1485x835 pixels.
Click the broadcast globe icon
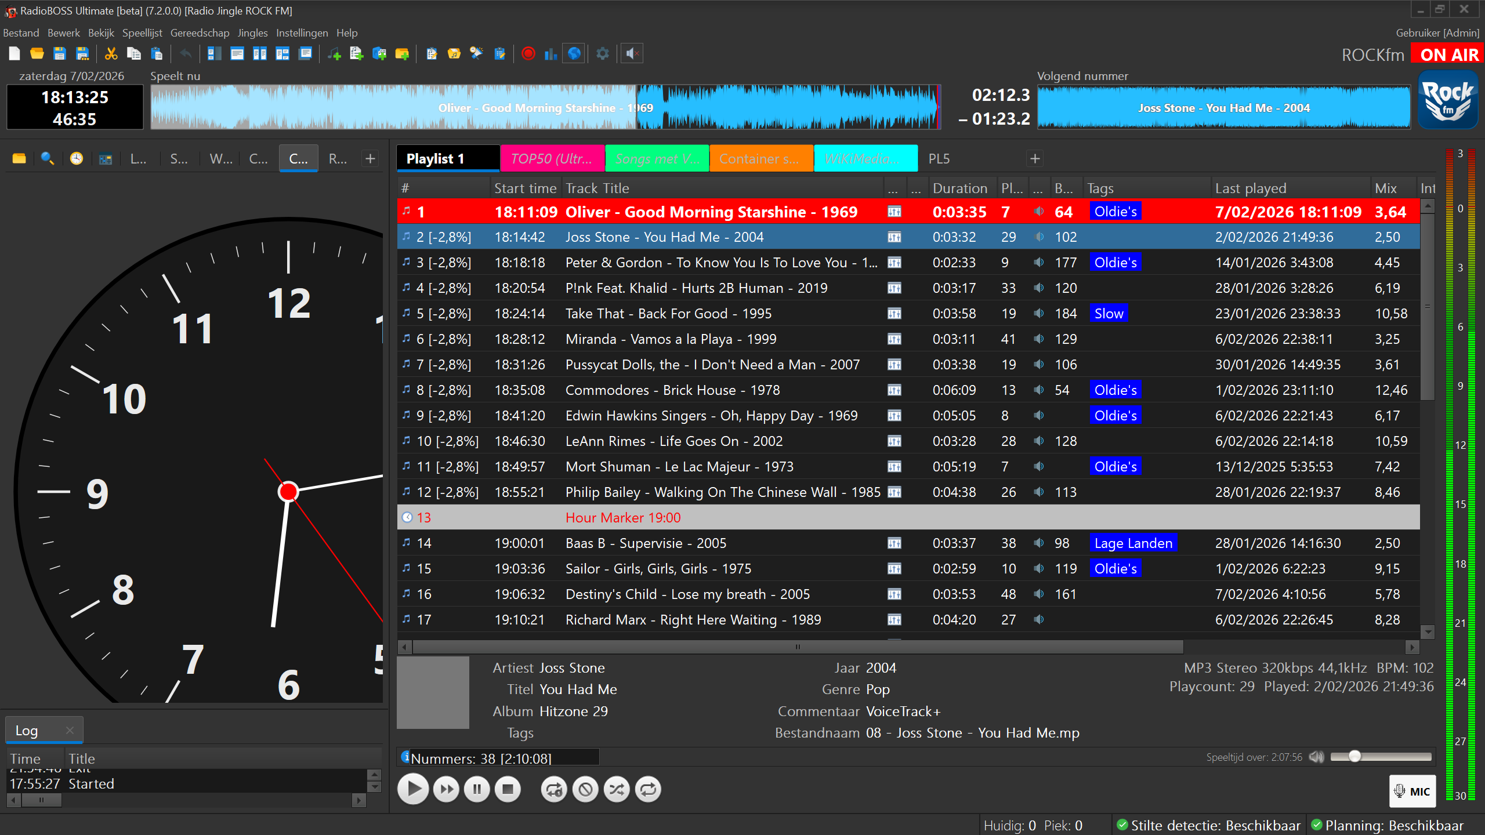[x=574, y=54]
